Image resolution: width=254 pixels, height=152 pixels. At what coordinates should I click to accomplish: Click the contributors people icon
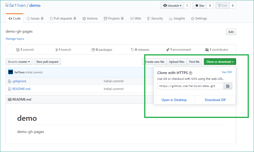click(207, 50)
